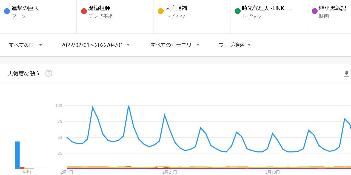Image resolution: width=351 pixels, height=175 pixels.
Task: Open the ウェブ検索 search type dropdown
Action: pyautogui.click(x=235, y=45)
